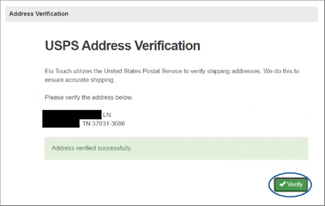Click the 'TN' state abbreviation
Screen dimensions: 325x206
(x=86, y=124)
